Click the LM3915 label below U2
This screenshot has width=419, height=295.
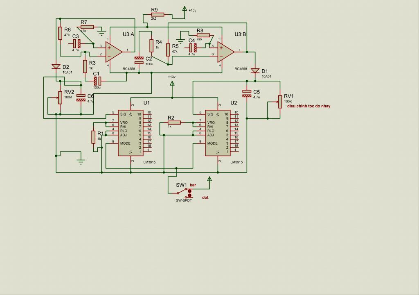[237, 162]
